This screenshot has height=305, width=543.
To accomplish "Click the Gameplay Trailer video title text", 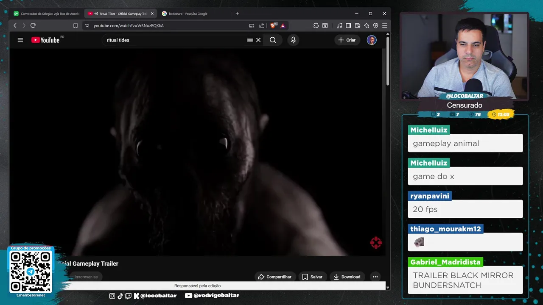I will tap(89, 263).
